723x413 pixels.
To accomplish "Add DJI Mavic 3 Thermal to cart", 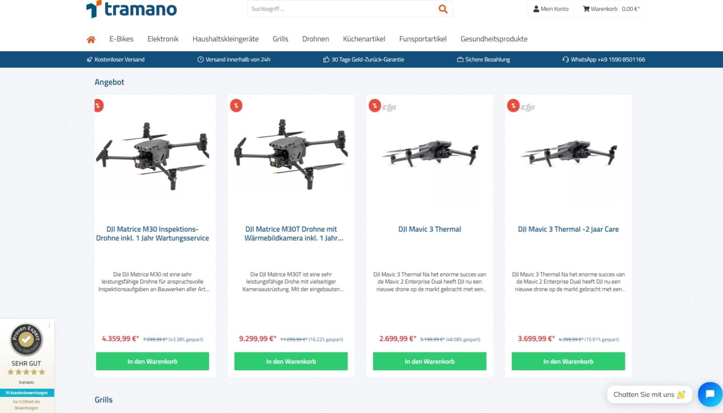I will click(430, 361).
